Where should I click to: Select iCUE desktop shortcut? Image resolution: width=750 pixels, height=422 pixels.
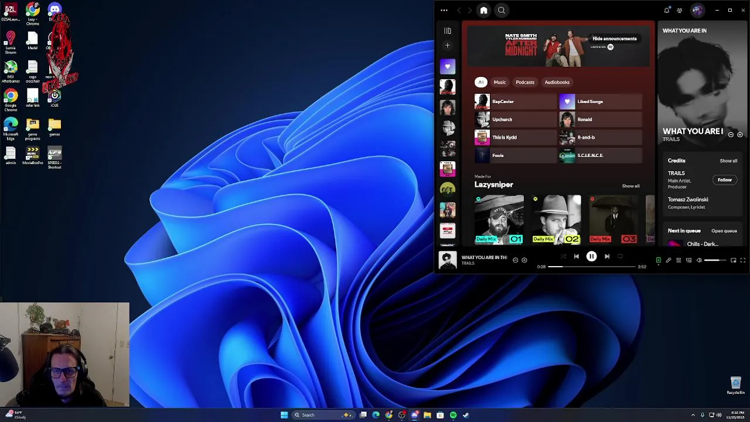click(x=54, y=98)
